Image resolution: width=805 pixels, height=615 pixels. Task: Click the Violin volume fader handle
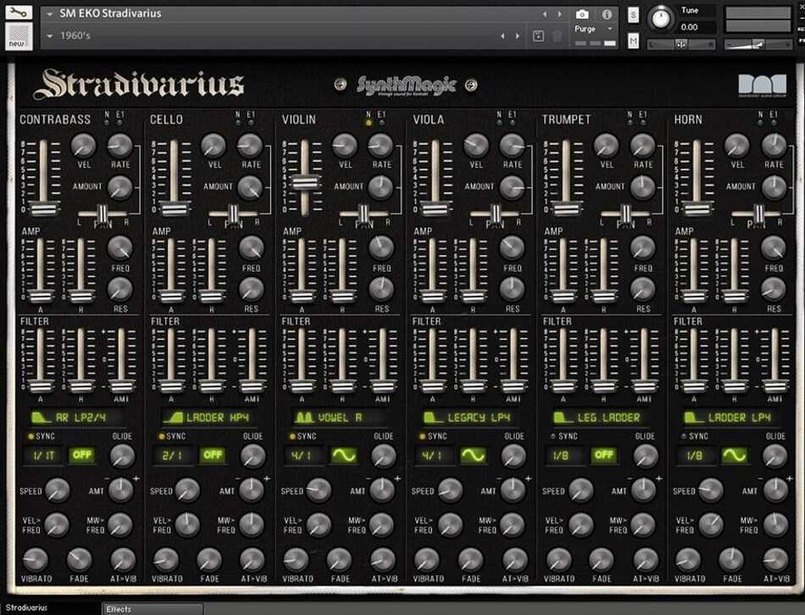pos(304,183)
